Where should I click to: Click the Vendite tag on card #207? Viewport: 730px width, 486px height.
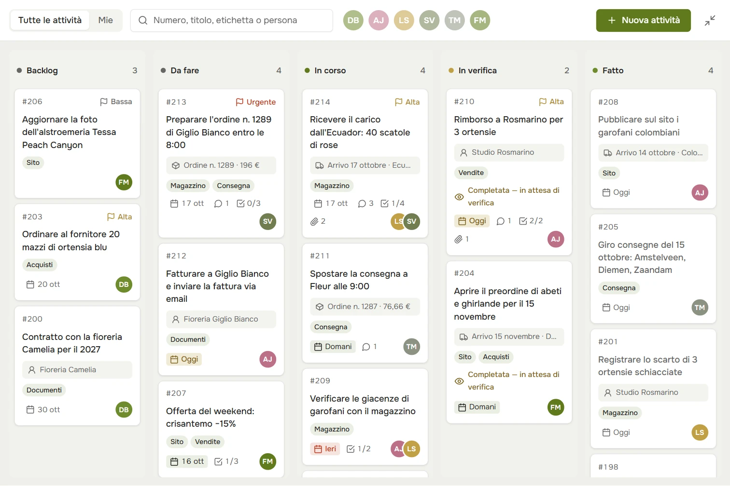click(208, 442)
